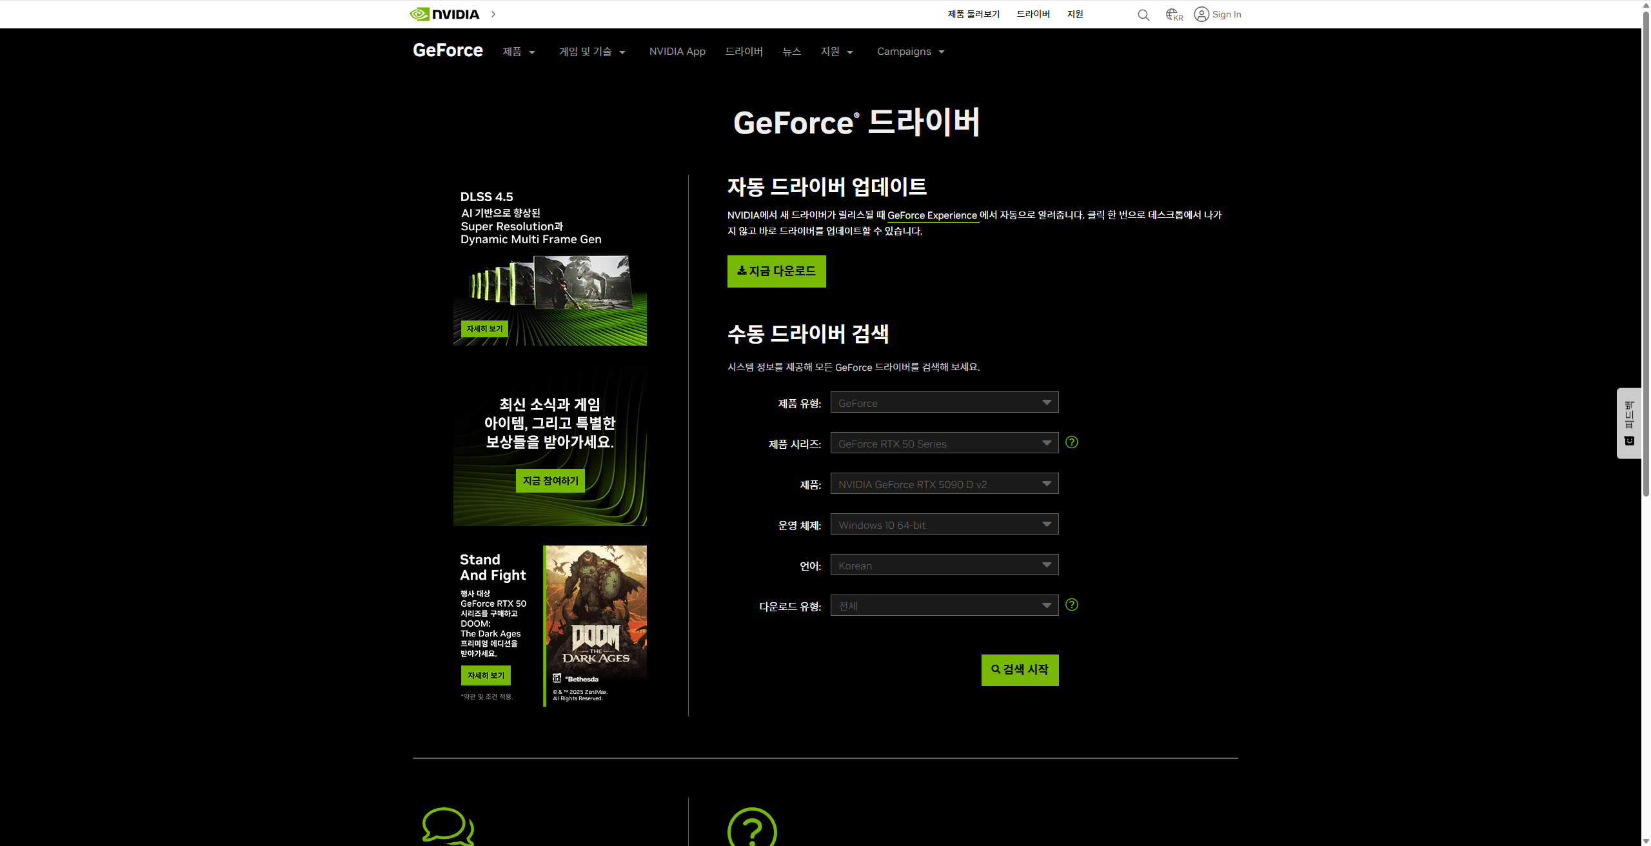This screenshot has width=1651, height=846.
Task: Open the 제품 유형 GeForce dropdown
Action: click(x=944, y=402)
